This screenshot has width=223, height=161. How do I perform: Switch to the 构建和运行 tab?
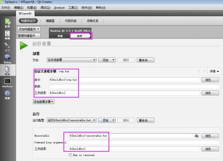(x=28, y=21)
